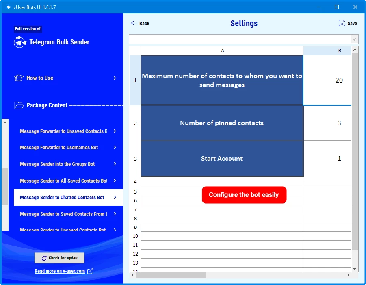The height and width of the screenshot is (285, 366).
Task: Click the grid's horizontal scrollbar right arrow
Action: pos(348,275)
